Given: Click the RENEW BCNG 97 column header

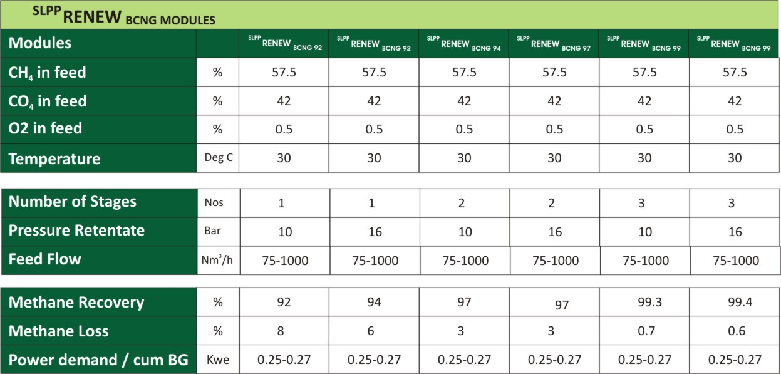Looking at the screenshot, I should click(554, 44).
